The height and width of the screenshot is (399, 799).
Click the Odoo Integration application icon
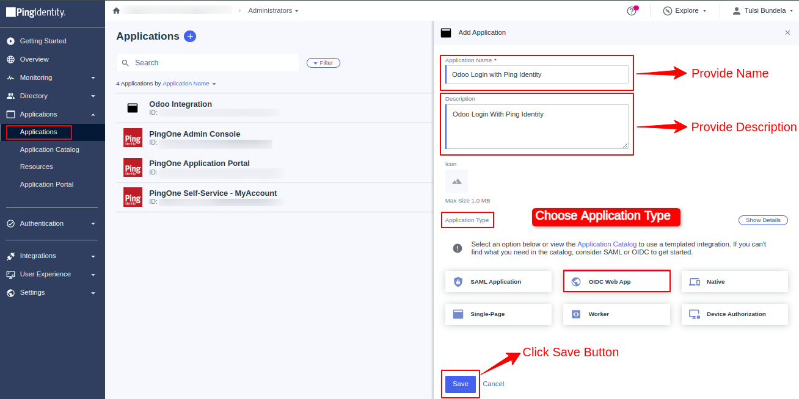pyautogui.click(x=133, y=108)
